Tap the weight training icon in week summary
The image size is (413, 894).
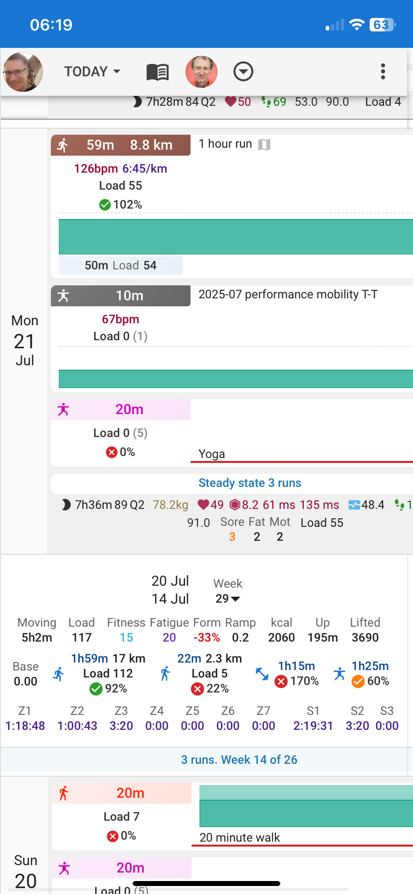pos(262,674)
